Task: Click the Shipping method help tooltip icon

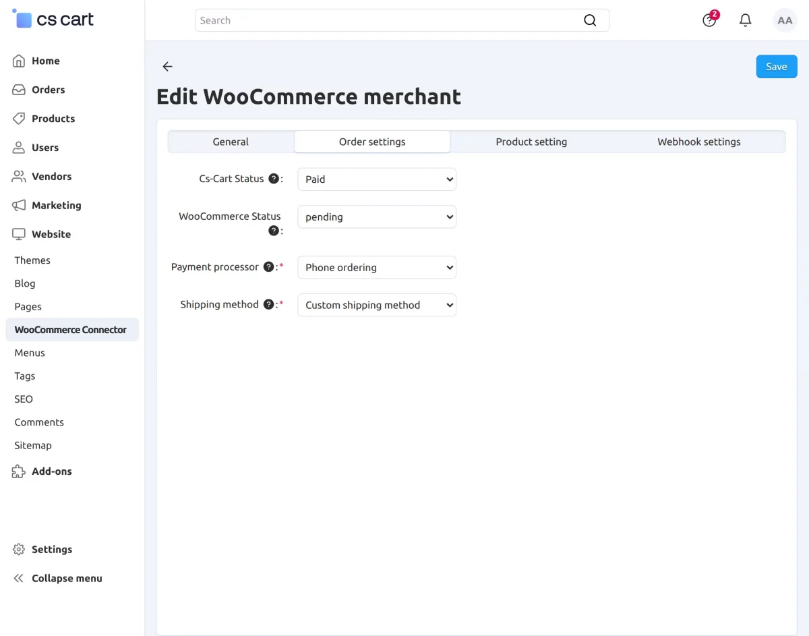Action: pos(268,305)
